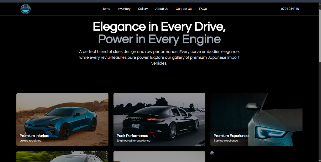321x162 pixels.
Task: Click the 'Power in Every Engine' headline
Action: pyautogui.click(x=159, y=39)
